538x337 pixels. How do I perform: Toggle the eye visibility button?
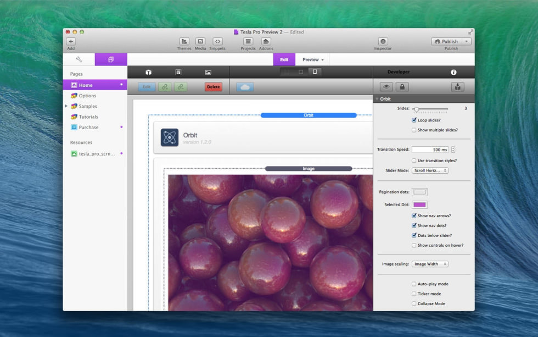(x=386, y=86)
